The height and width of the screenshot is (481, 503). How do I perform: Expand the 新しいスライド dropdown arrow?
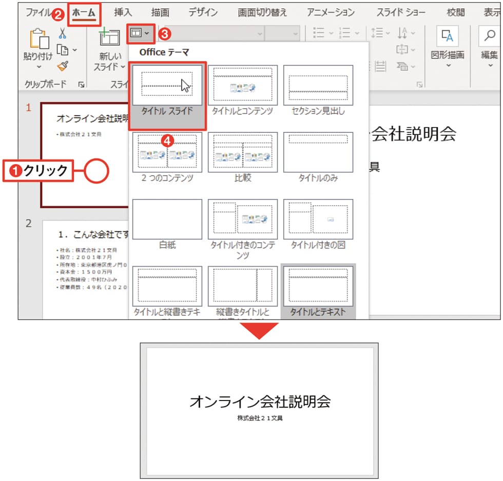[x=123, y=67]
